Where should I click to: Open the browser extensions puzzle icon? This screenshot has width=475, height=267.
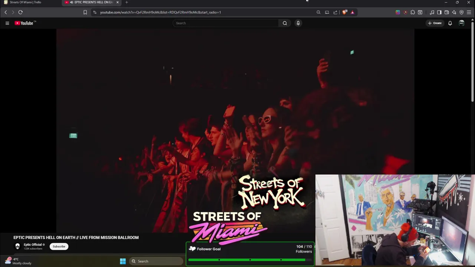[413, 12]
